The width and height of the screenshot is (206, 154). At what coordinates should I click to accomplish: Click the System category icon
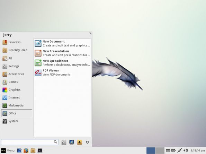click(x=5, y=121)
